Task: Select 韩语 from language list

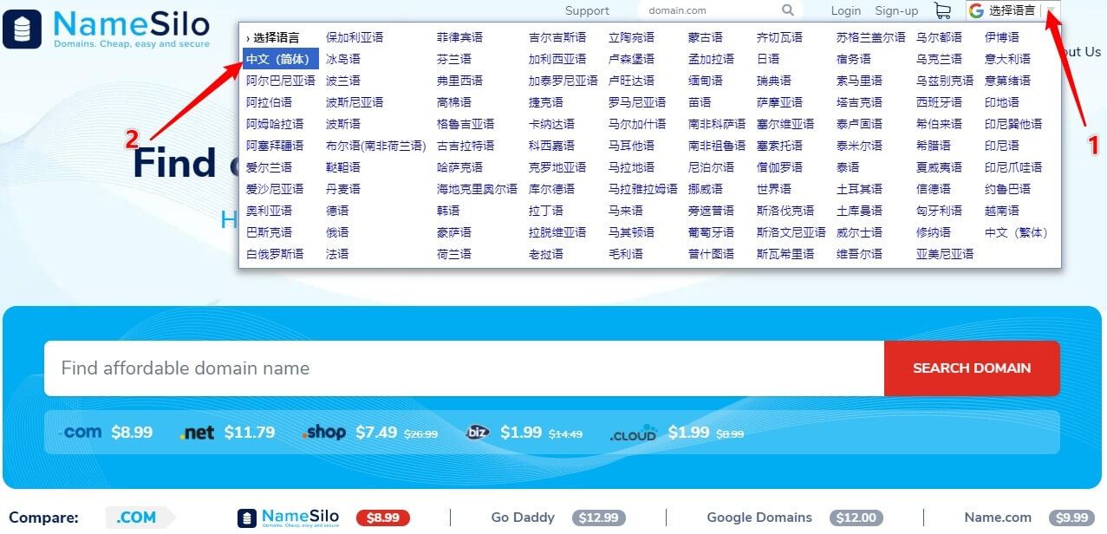Action: coord(448,211)
